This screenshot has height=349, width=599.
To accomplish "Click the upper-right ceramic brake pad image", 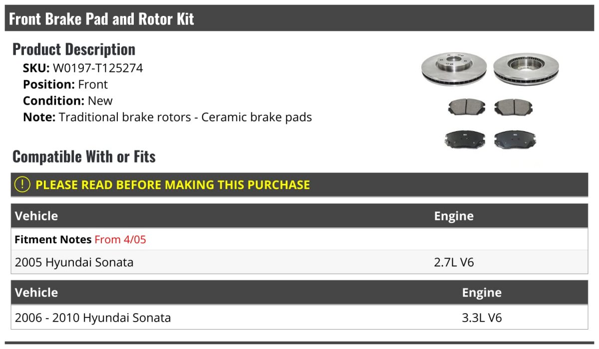I will (514, 107).
